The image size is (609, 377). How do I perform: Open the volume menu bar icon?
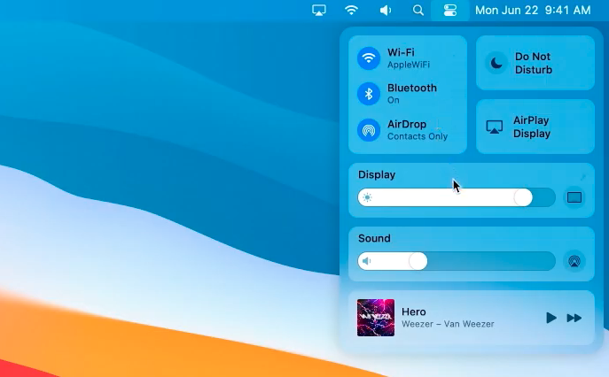(386, 11)
